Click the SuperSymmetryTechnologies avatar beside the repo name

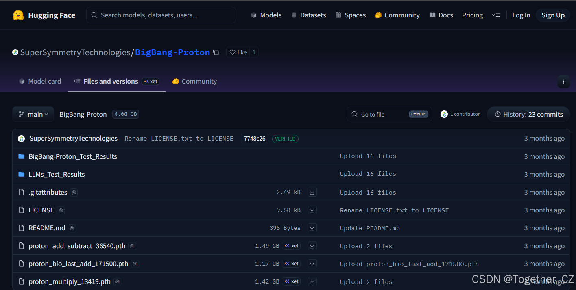pos(15,52)
